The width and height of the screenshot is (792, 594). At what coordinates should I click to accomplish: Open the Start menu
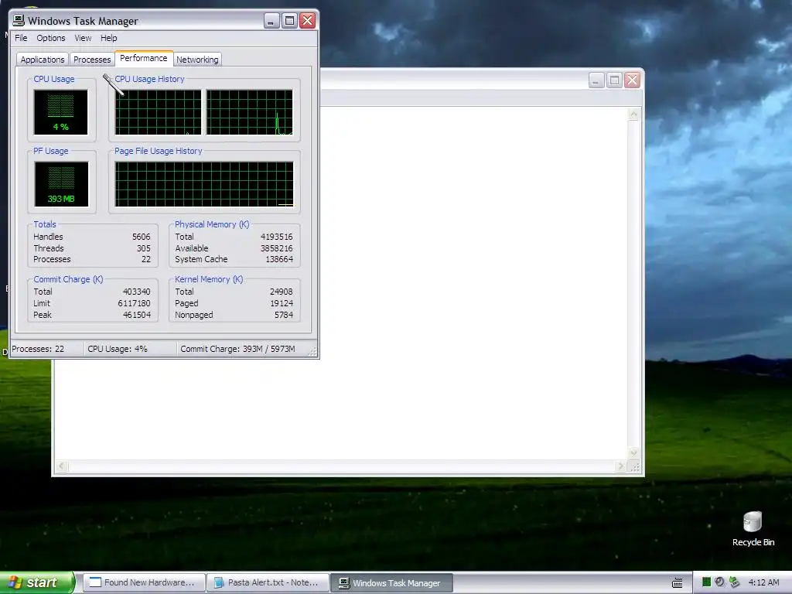tap(37, 582)
